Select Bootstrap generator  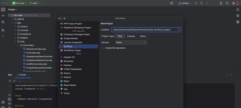coord(78,61)
